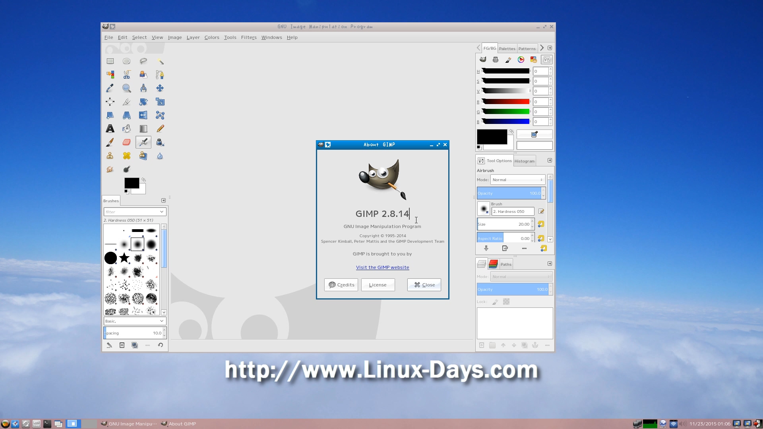Select the black star brush thumbnail
This screenshot has width=763, height=429.
point(124,258)
